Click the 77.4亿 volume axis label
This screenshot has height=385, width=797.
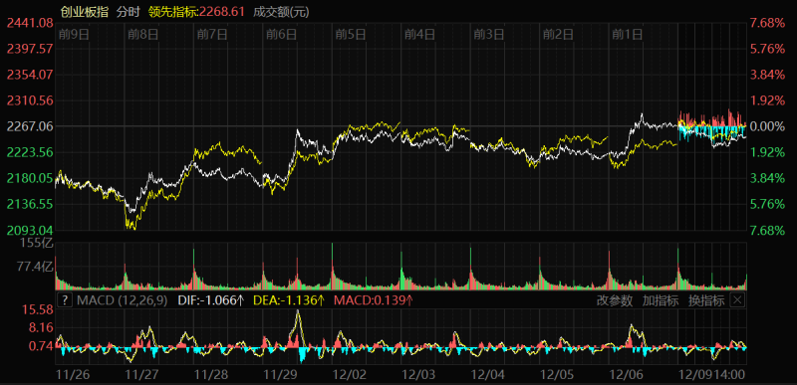click(x=36, y=267)
